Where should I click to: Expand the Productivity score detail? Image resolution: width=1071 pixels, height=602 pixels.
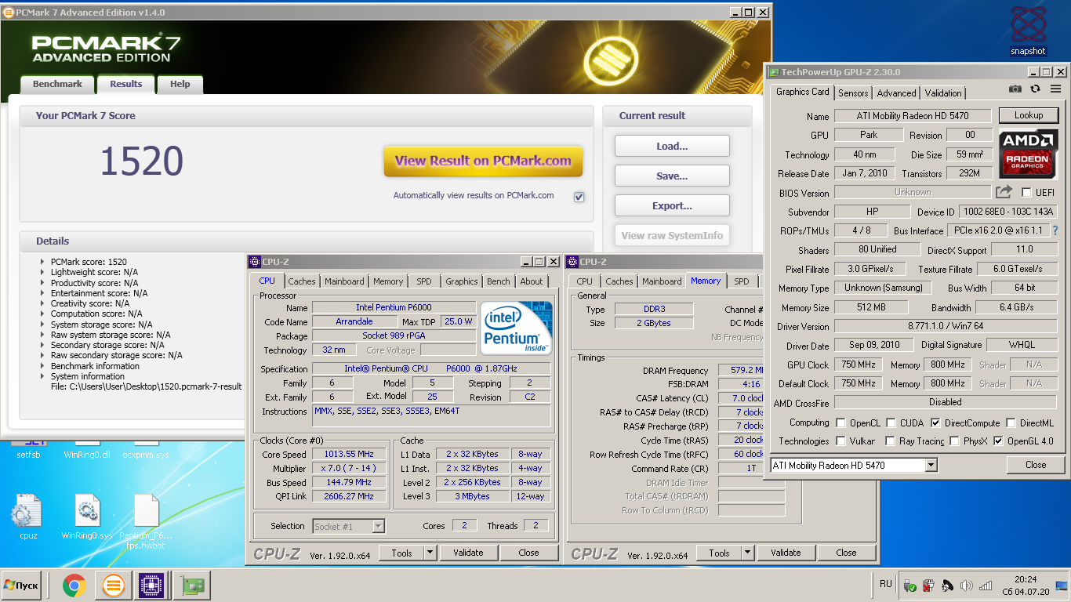click(x=42, y=283)
